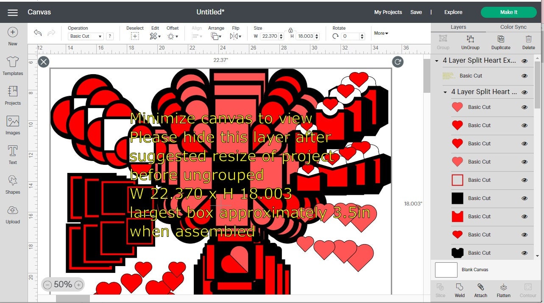Expand the More toolbar menu

coord(381,33)
